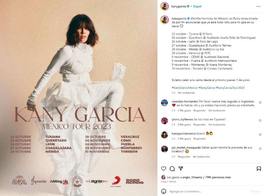
Task: Like the post with the heart icon
Action: [164, 169]
